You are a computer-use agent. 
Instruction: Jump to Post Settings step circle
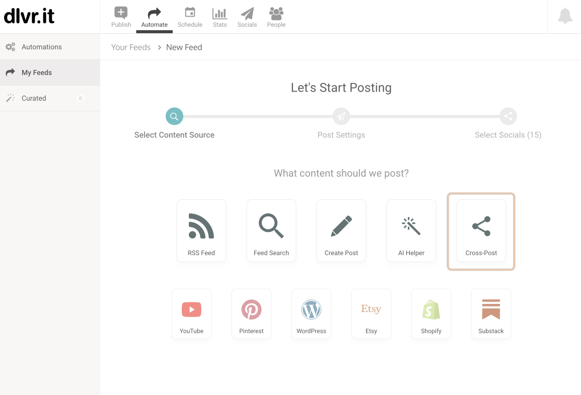tap(341, 116)
